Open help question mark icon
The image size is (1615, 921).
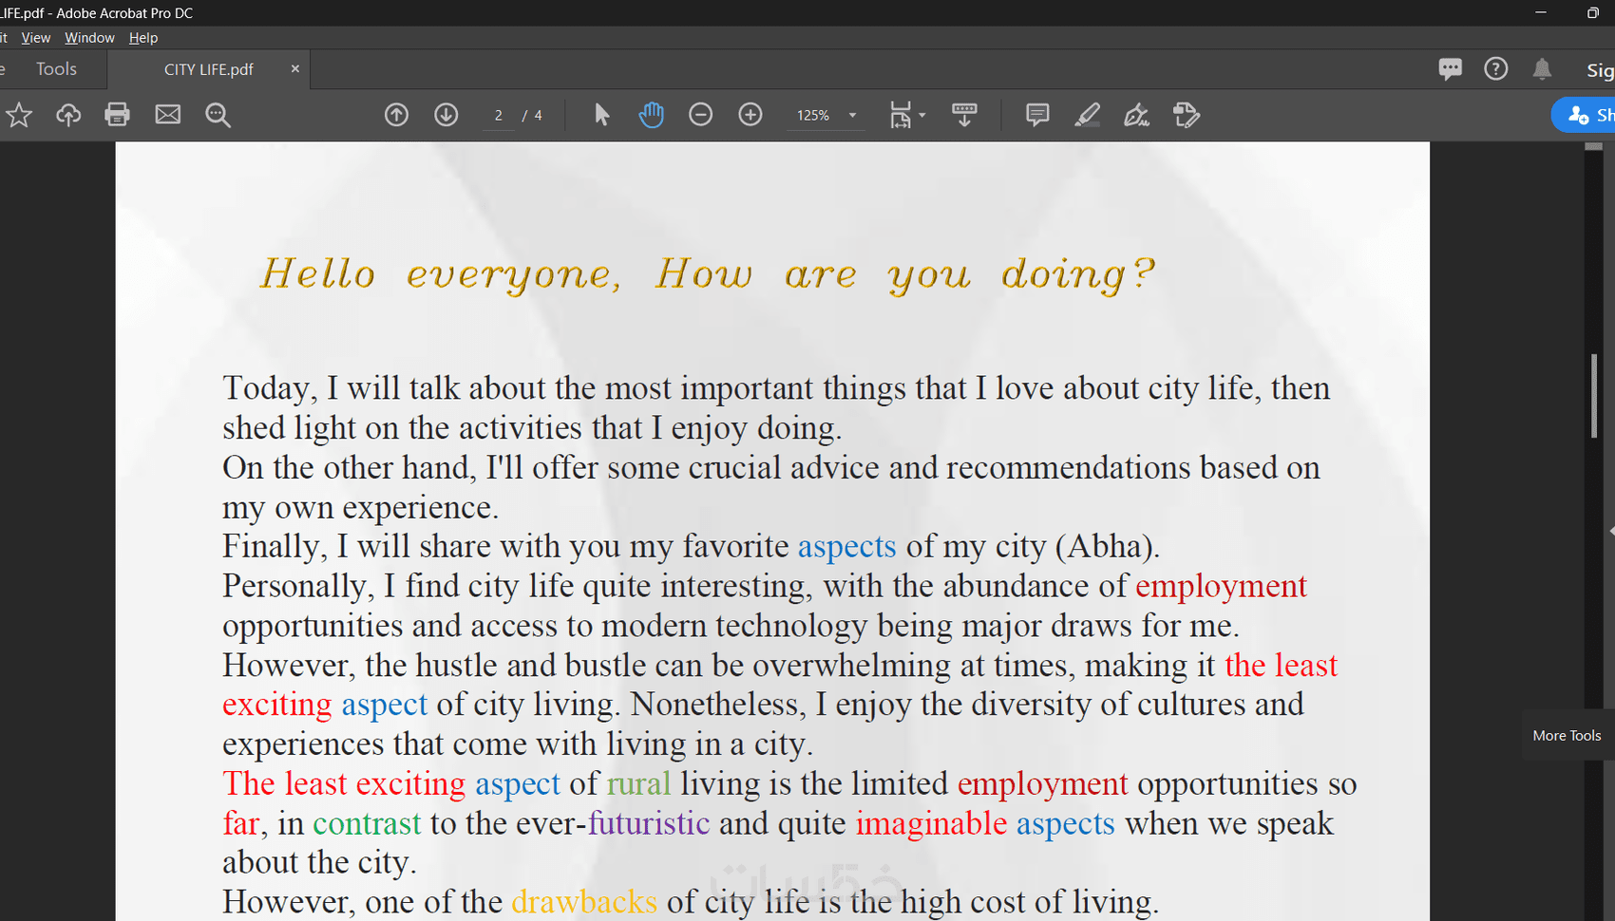(1496, 68)
